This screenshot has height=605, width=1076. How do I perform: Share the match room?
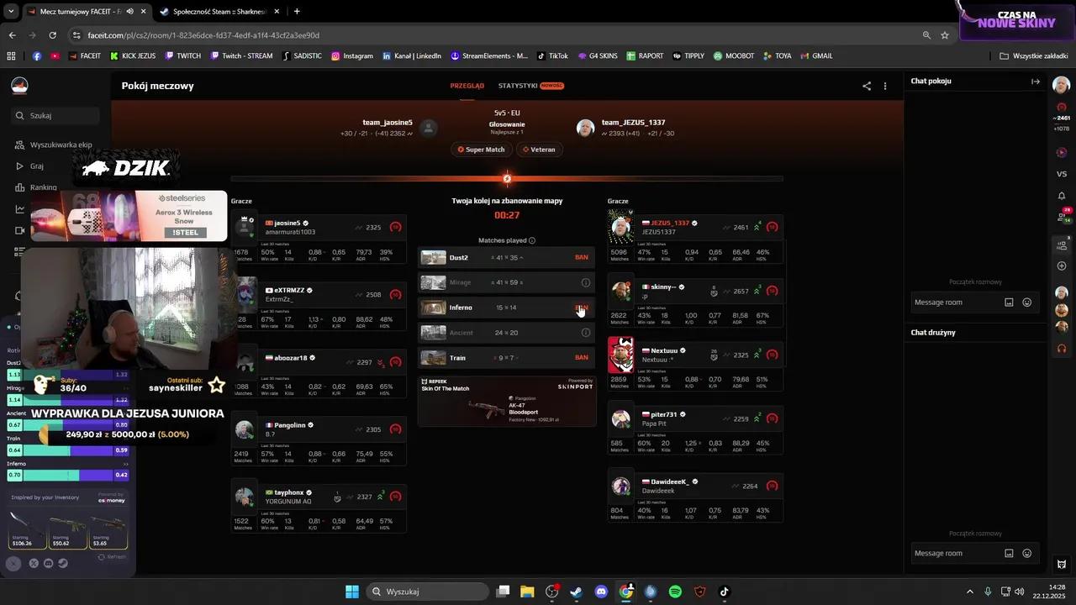click(867, 86)
